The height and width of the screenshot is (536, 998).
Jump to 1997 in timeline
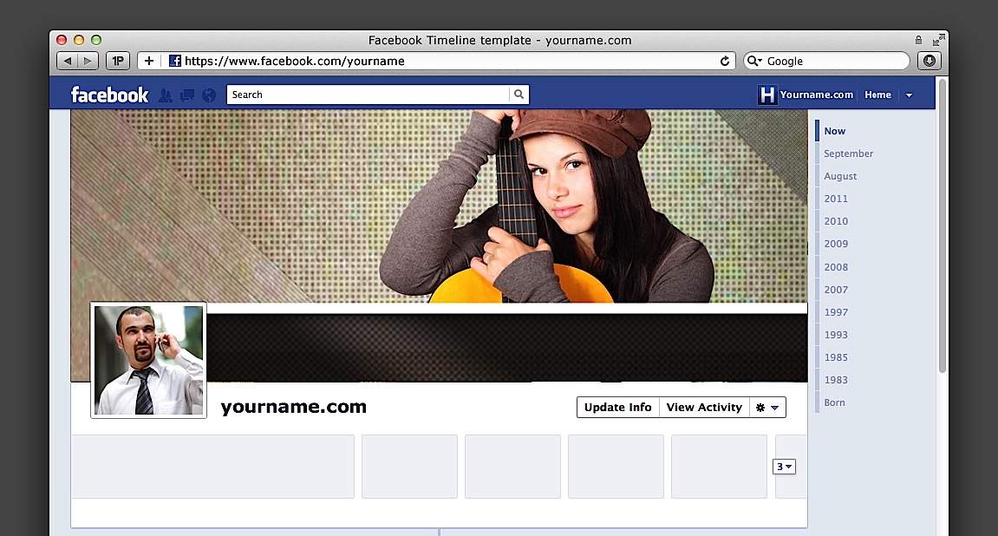[836, 312]
